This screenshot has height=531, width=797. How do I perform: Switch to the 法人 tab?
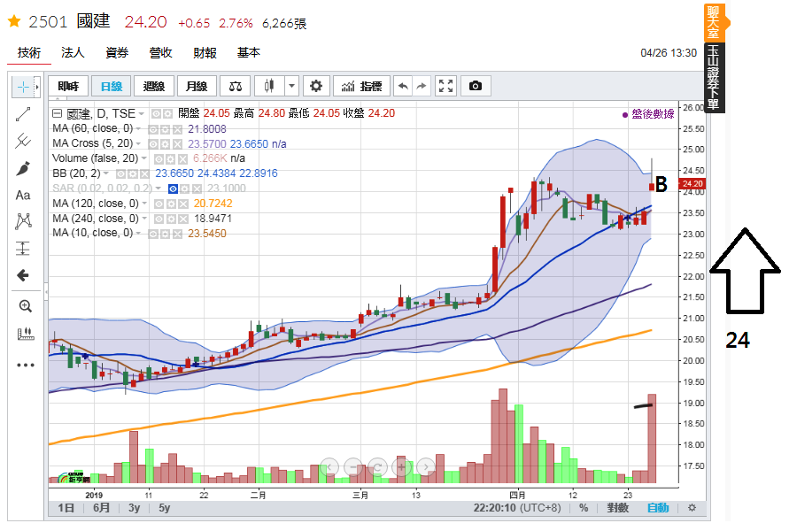tap(73, 53)
